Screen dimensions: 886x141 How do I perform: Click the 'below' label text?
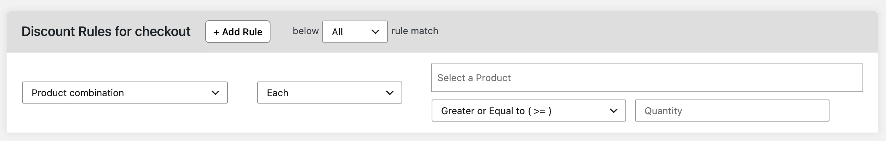(x=305, y=31)
